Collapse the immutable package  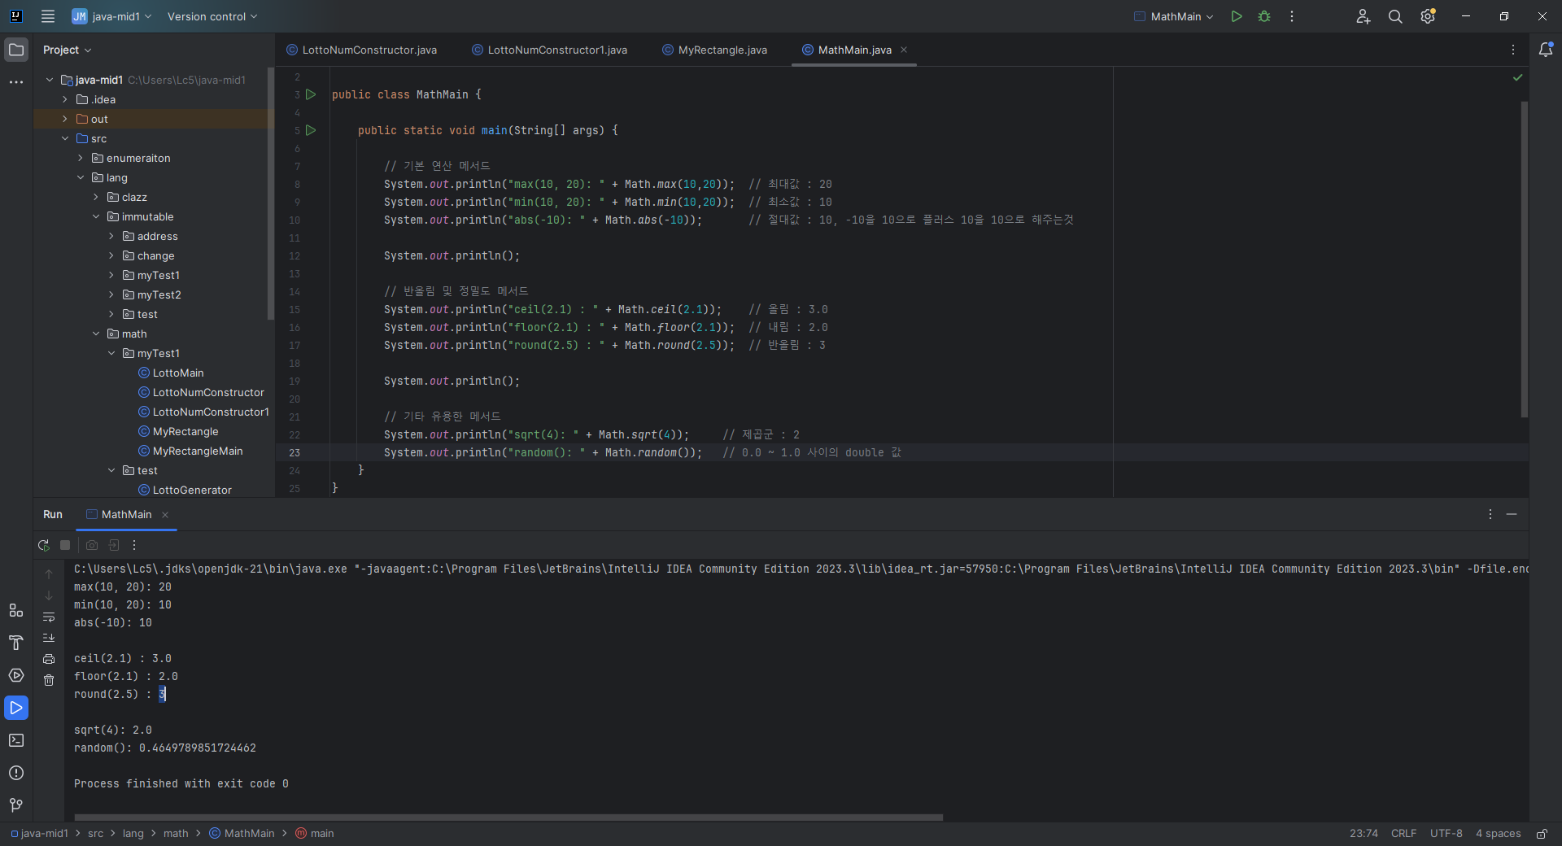click(x=96, y=216)
